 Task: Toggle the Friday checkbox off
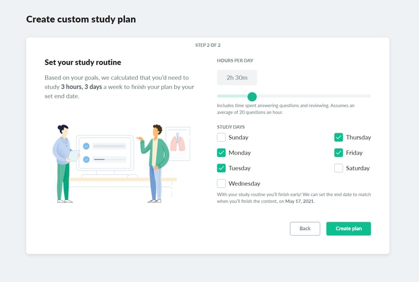[x=338, y=153]
